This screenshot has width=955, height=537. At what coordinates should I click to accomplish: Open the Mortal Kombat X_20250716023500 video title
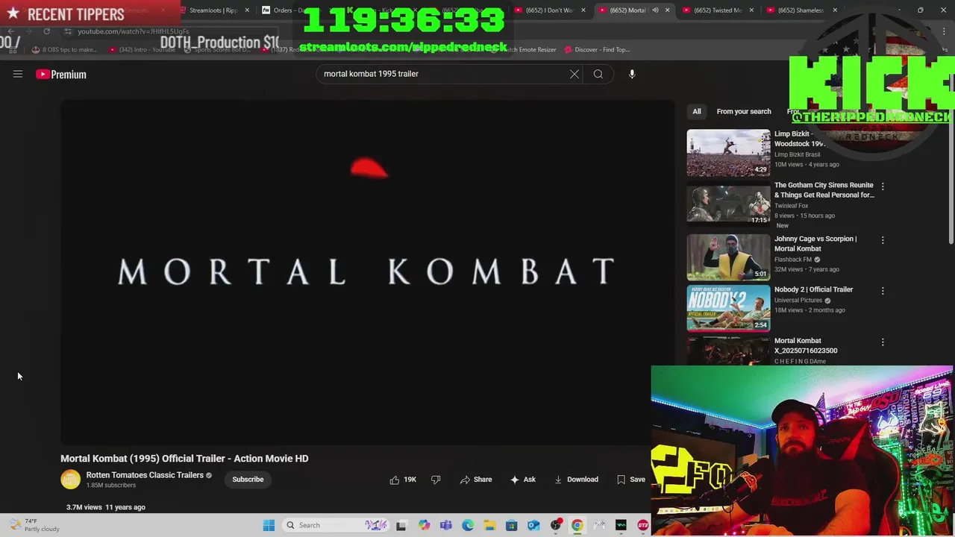click(806, 345)
